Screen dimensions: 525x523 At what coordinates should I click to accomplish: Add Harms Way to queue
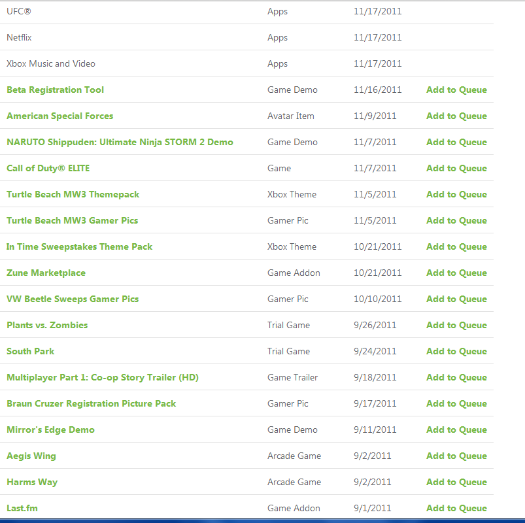pyautogui.click(x=456, y=482)
